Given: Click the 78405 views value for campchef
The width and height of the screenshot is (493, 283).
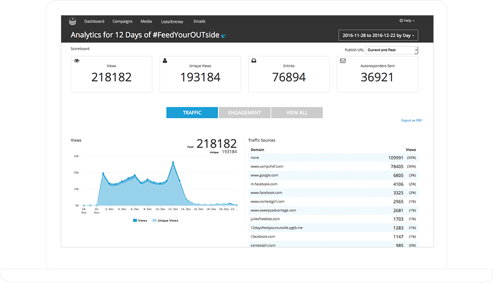Looking at the screenshot, I should pyautogui.click(x=397, y=167).
